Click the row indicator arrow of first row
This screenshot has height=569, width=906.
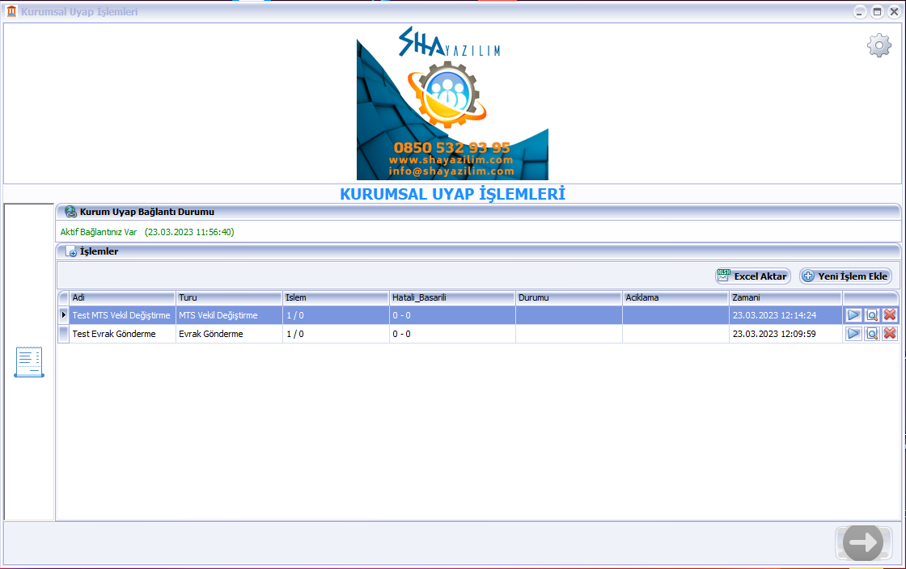coord(64,315)
